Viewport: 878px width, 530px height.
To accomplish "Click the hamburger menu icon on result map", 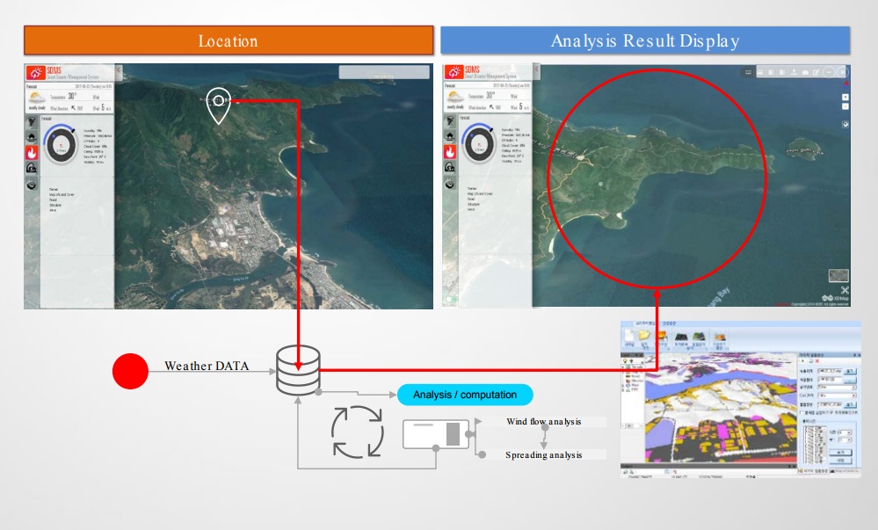I will tap(748, 72).
